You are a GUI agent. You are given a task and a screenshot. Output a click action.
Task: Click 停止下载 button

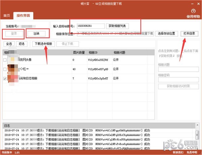(x=68, y=44)
